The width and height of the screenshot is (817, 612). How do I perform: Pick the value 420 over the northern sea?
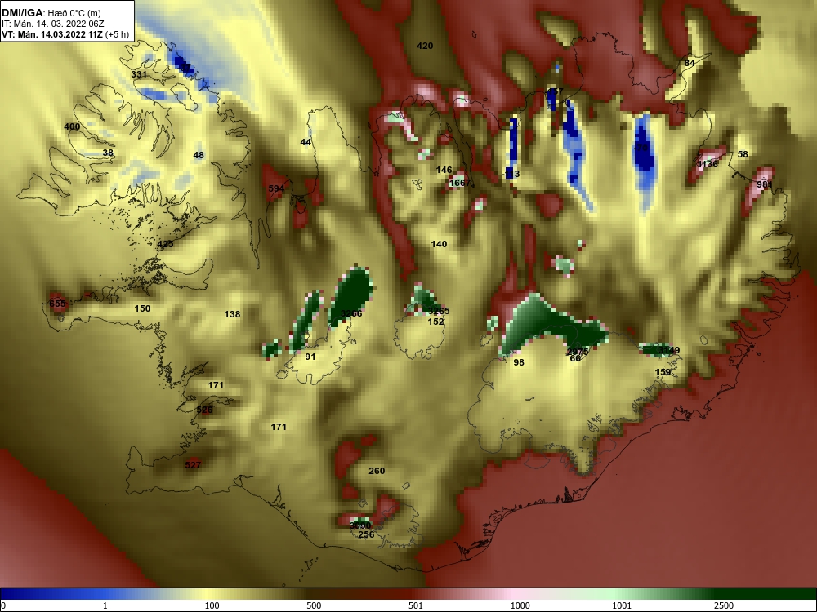pyautogui.click(x=425, y=46)
